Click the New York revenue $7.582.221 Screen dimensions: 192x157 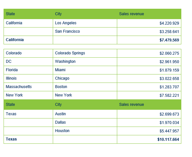169,95
